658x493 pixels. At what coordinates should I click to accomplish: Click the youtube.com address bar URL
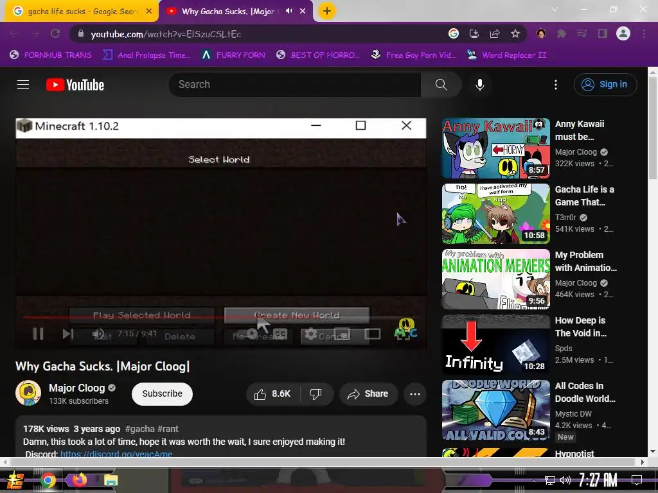(x=166, y=34)
